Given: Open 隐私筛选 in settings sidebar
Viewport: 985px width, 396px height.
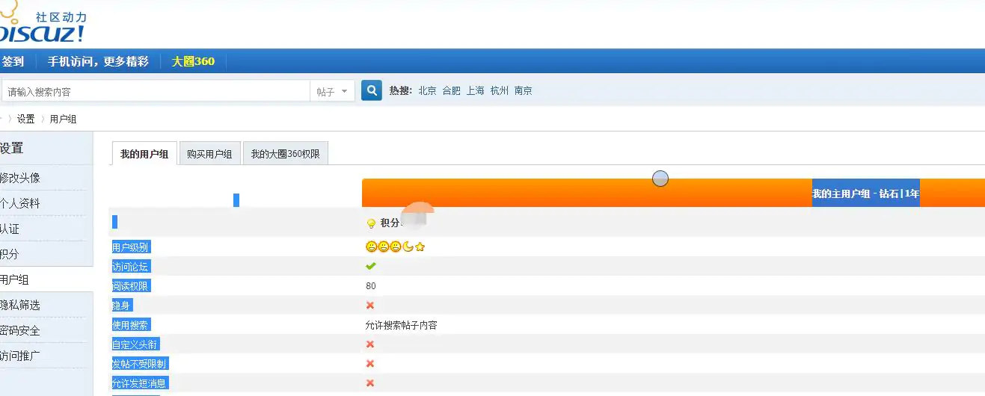Looking at the screenshot, I should point(20,305).
